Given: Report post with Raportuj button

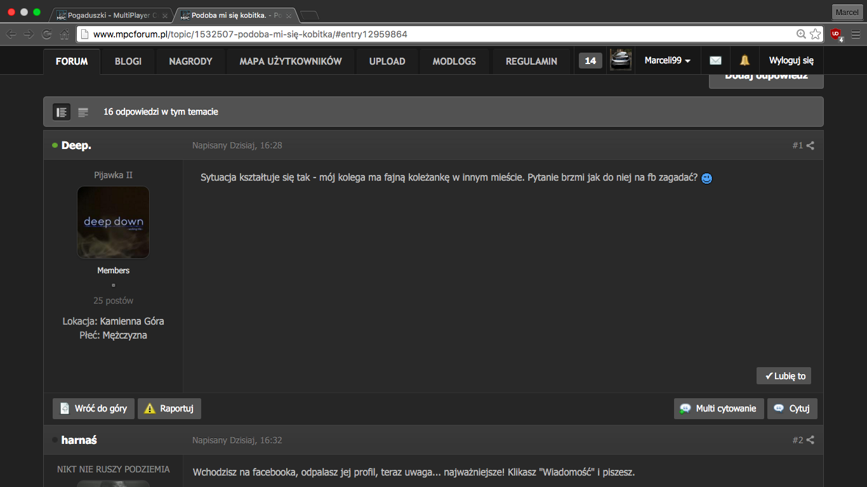Looking at the screenshot, I should (169, 408).
